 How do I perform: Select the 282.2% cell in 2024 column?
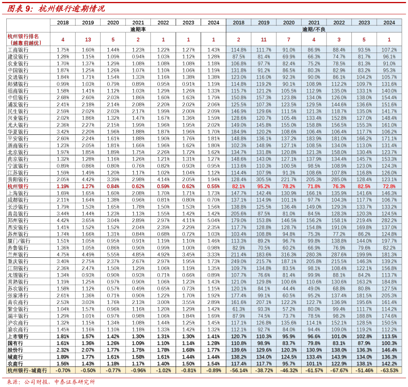[389, 220]
